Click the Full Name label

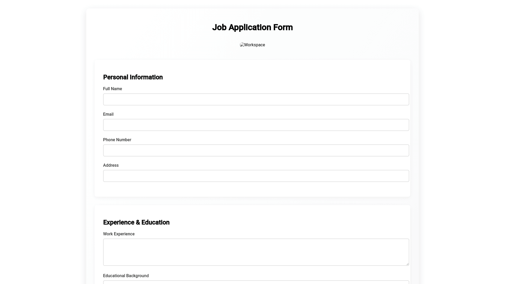point(113,89)
